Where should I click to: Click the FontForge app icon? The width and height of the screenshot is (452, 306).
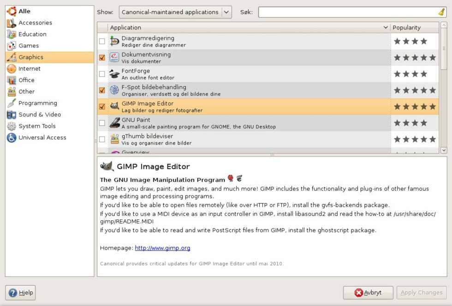coord(114,74)
